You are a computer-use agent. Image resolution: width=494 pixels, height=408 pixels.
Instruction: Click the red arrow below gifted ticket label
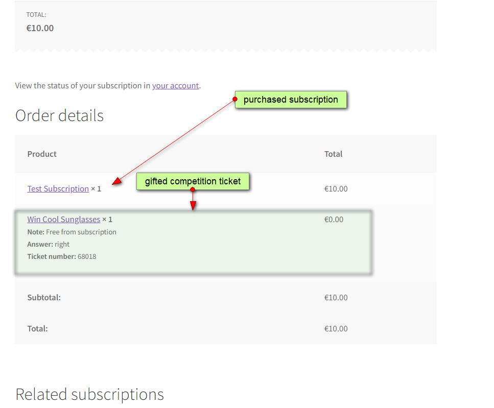pyautogui.click(x=193, y=203)
